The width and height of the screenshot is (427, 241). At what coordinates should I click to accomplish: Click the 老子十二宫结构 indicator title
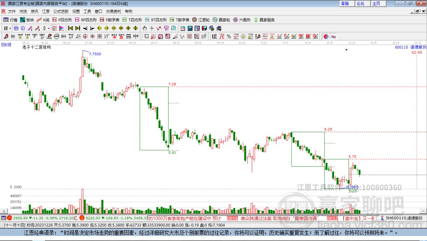coord(37,47)
